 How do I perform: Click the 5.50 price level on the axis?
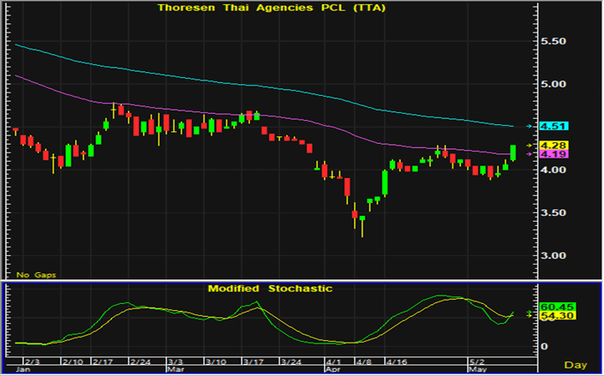point(553,42)
